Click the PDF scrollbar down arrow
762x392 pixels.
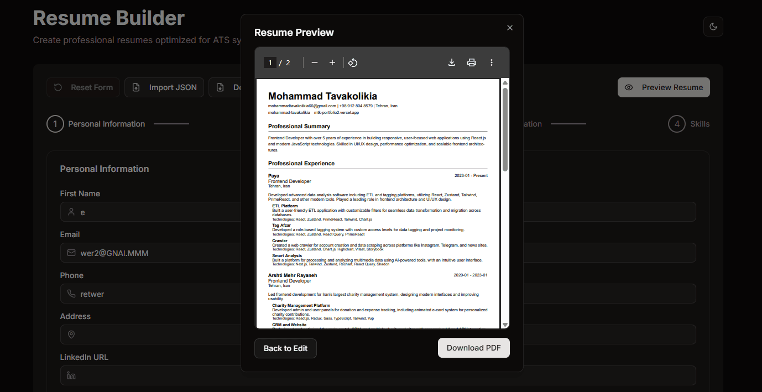[505, 325]
